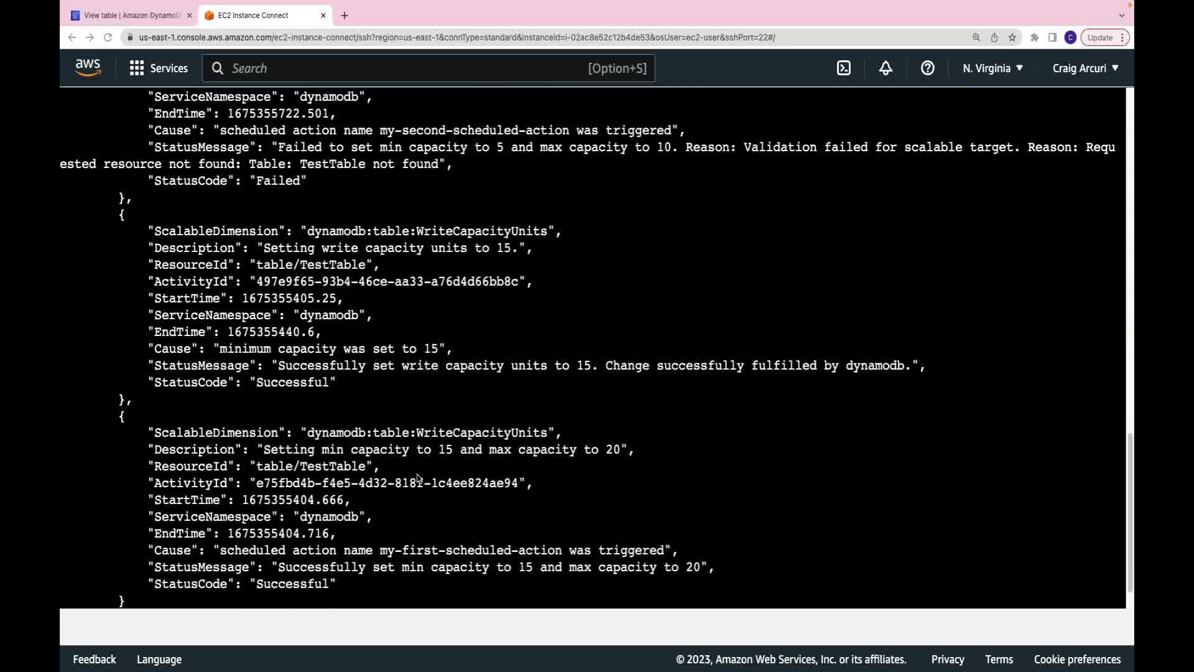Viewport: 1194px width, 672px height.
Task: Click the help question mark icon
Action: click(x=927, y=68)
